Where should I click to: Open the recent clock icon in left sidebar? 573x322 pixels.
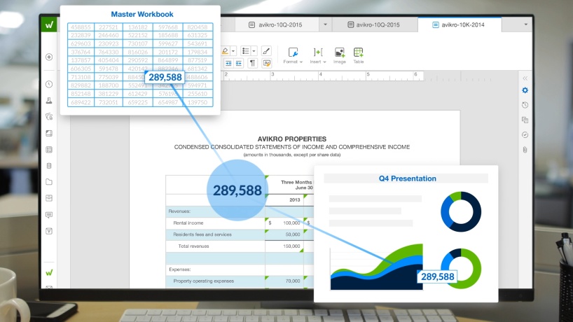pyautogui.click(x=49, y=84)
